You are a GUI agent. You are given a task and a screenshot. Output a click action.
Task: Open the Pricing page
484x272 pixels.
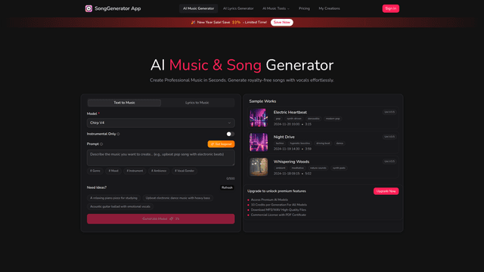pyautogui.click(x=304, y=8)
